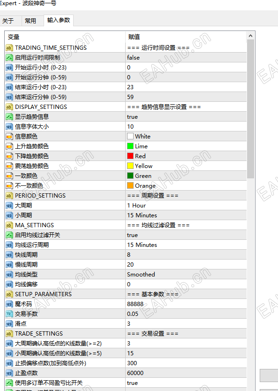The image size is (278, 391).
Task: Click the scrollbar up arrow
Action: tap(251, 36)
